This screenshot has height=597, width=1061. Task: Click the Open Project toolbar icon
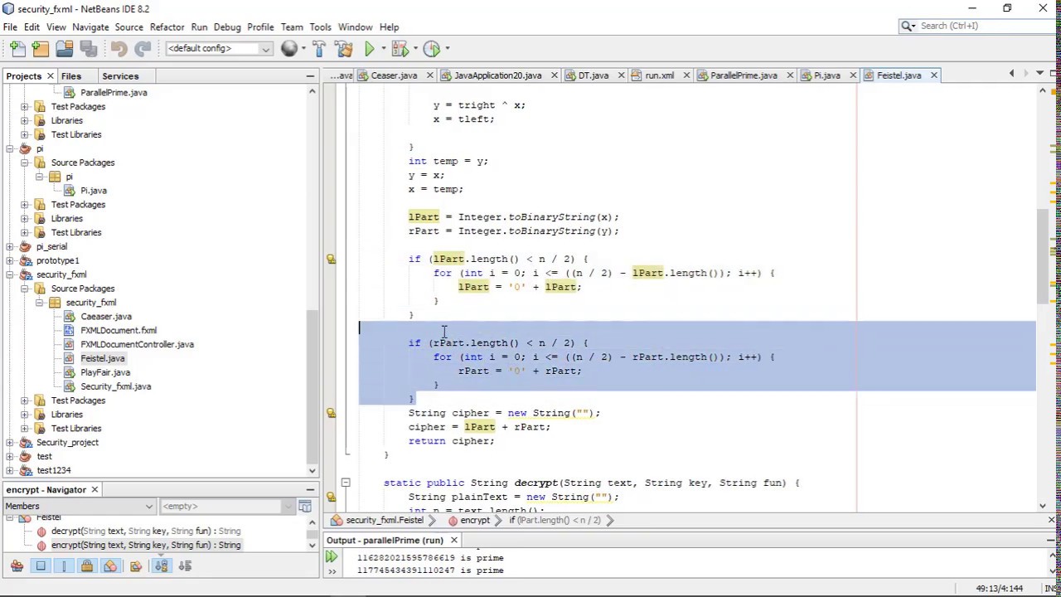(64, 49)
